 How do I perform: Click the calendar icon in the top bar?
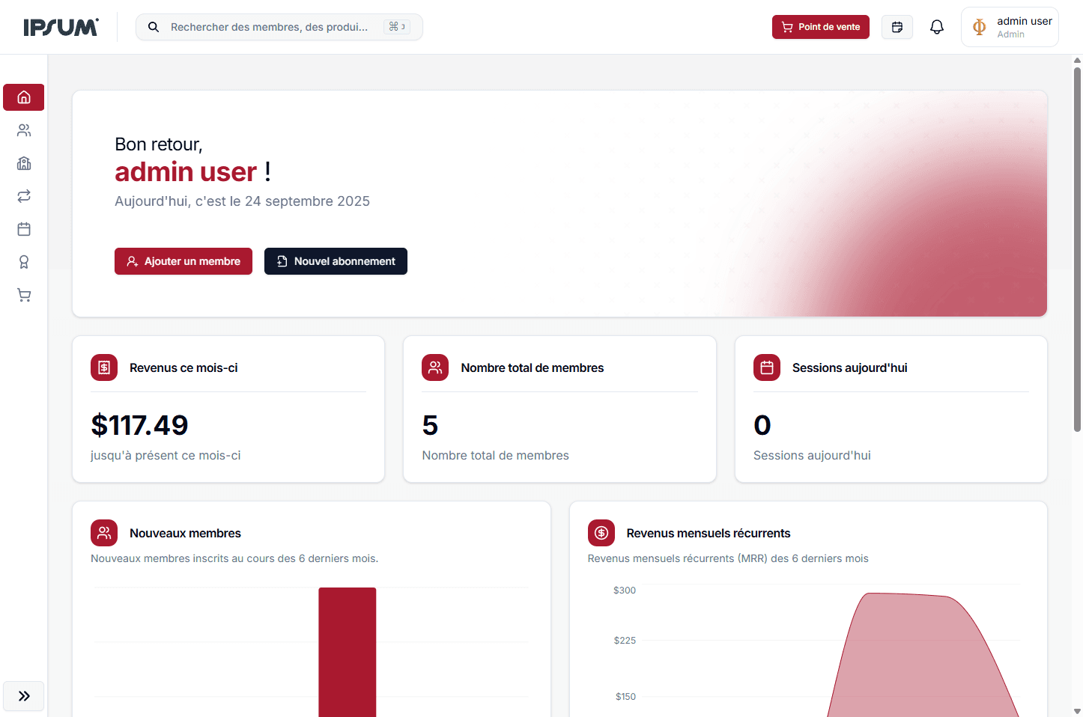click(897, 26)
